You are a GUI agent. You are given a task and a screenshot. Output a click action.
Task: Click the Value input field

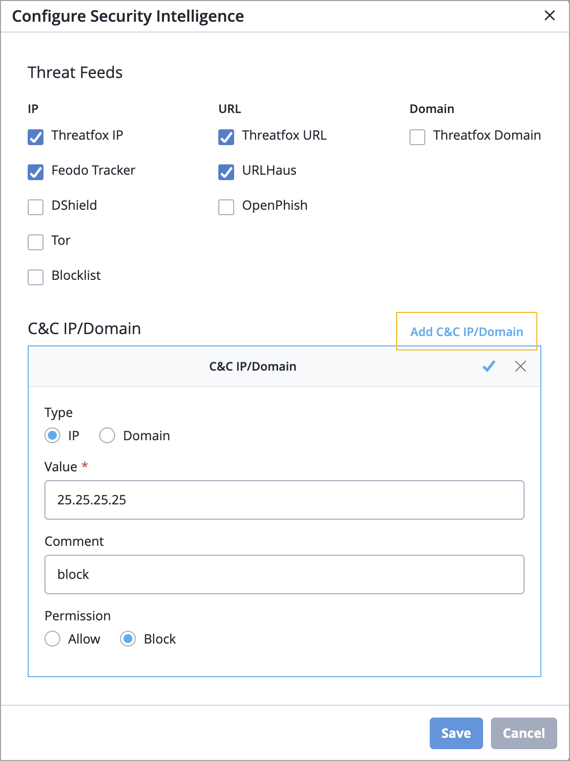(x=284, y=500)
